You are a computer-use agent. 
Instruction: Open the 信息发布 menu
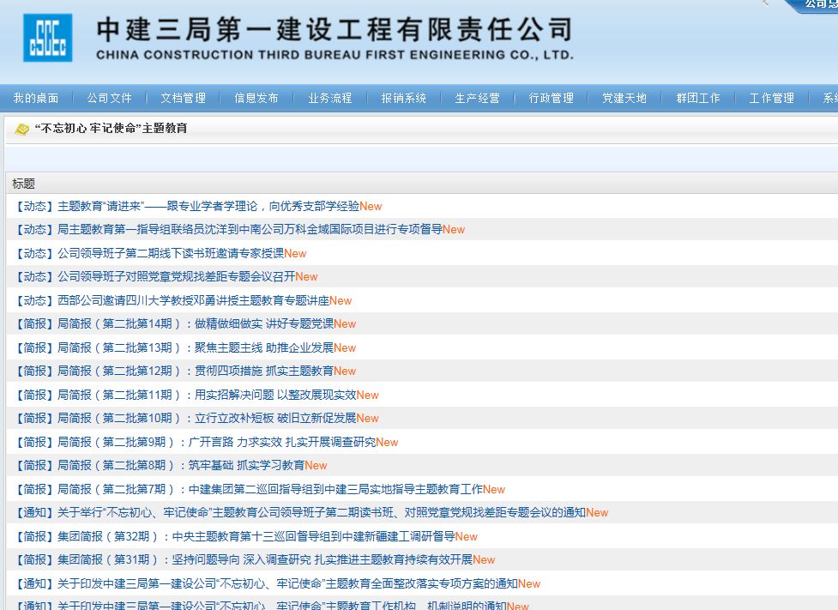point(256,98)
